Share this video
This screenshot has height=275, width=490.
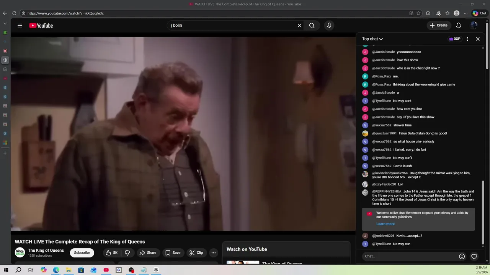(x=148, y=252)
